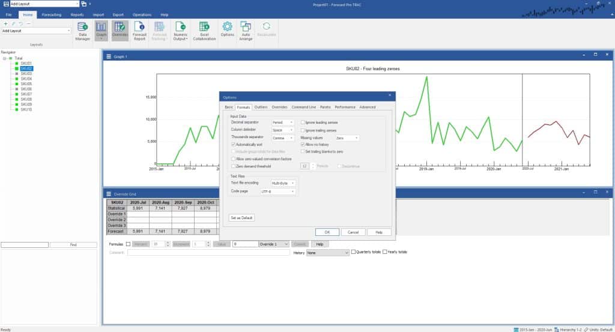Select SKU05 in the Navigator tree
The image size is (615, 332).
click(x=26, y=84)
